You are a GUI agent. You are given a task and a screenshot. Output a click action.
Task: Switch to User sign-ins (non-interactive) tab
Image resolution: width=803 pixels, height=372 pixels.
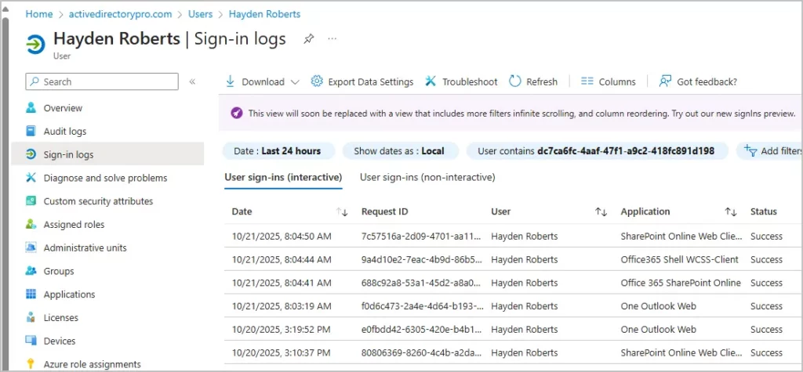point(427,178)
